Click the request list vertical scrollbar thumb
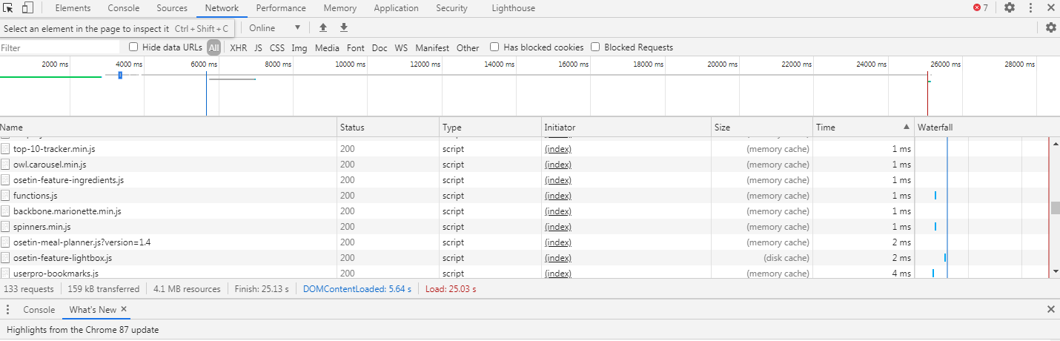Screen dimensions: 1060x341 click(1056, 208)
